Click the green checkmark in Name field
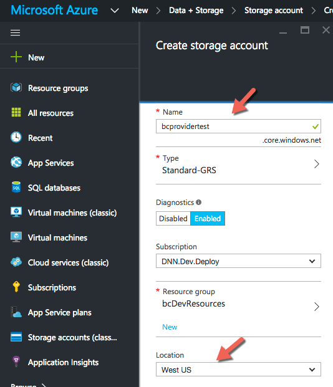 tap(315, 127)
